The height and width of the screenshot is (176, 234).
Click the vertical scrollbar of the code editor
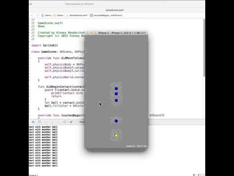204,48
